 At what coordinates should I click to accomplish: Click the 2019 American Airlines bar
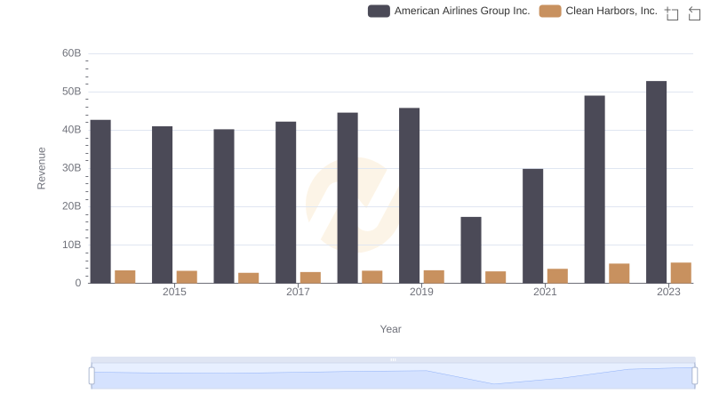pyautogui.click(x=409, y=196)
